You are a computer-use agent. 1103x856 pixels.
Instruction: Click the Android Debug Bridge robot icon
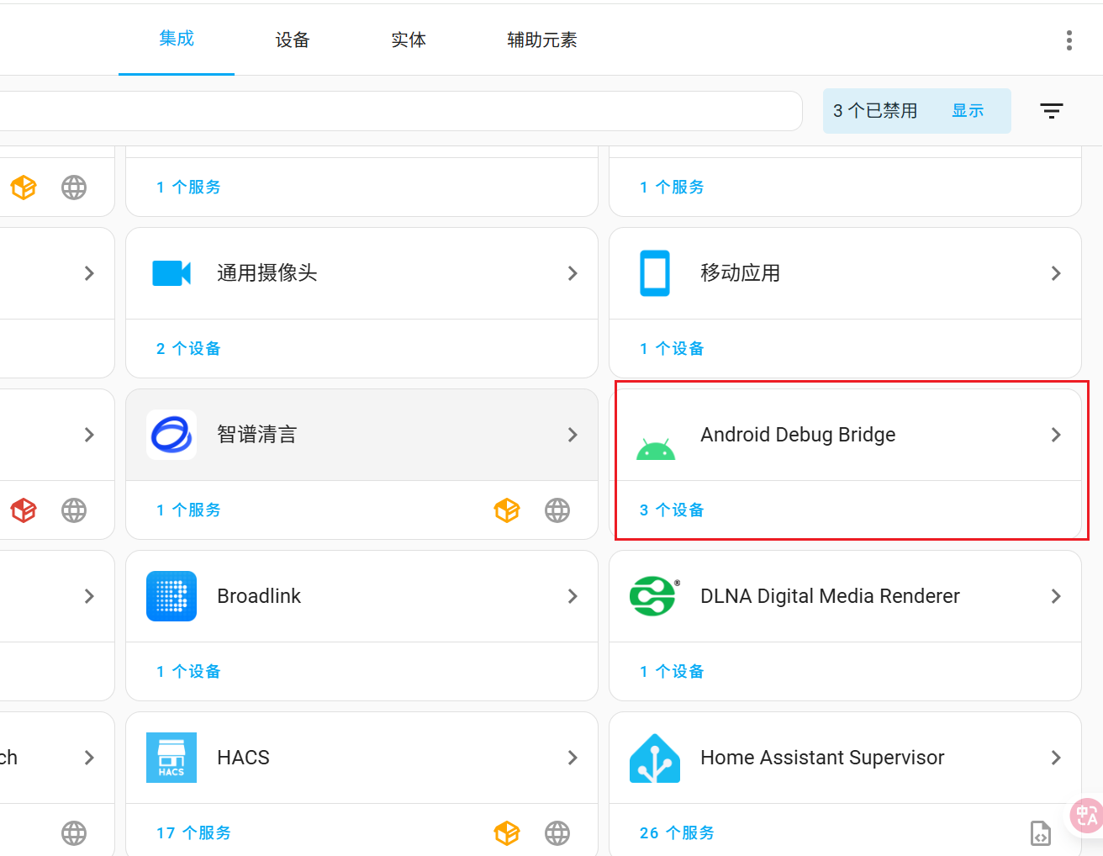pos(656,449)
